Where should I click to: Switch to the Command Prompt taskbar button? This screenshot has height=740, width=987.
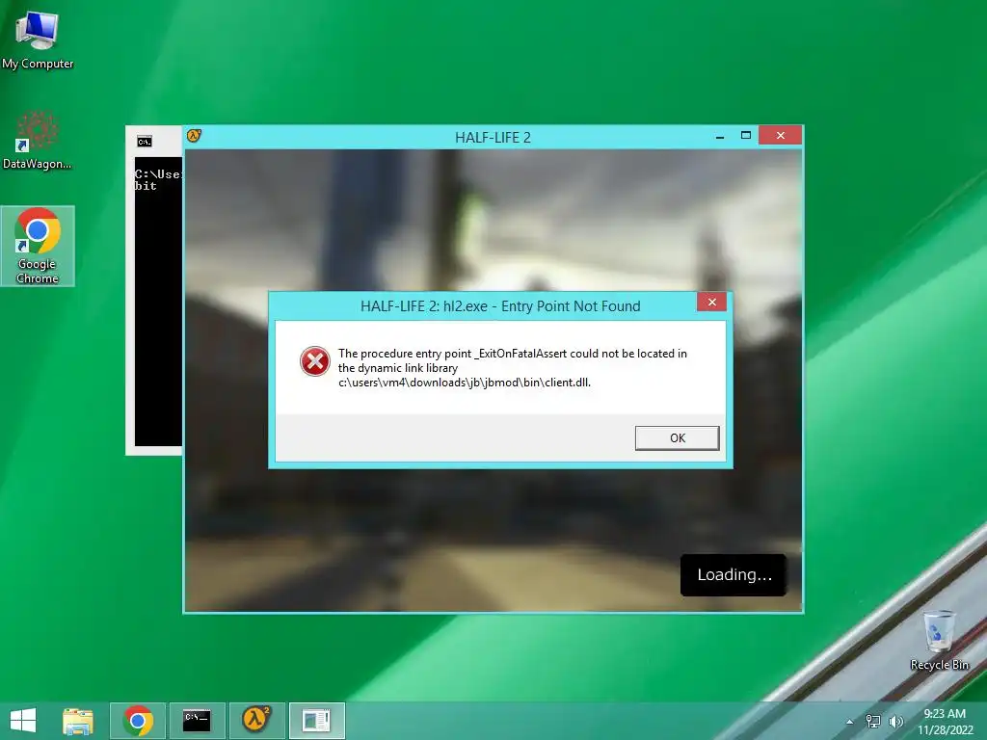coord(197,721)
